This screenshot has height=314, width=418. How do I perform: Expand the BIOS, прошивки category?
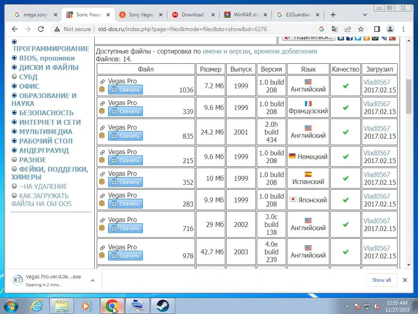tap(14, 58)
